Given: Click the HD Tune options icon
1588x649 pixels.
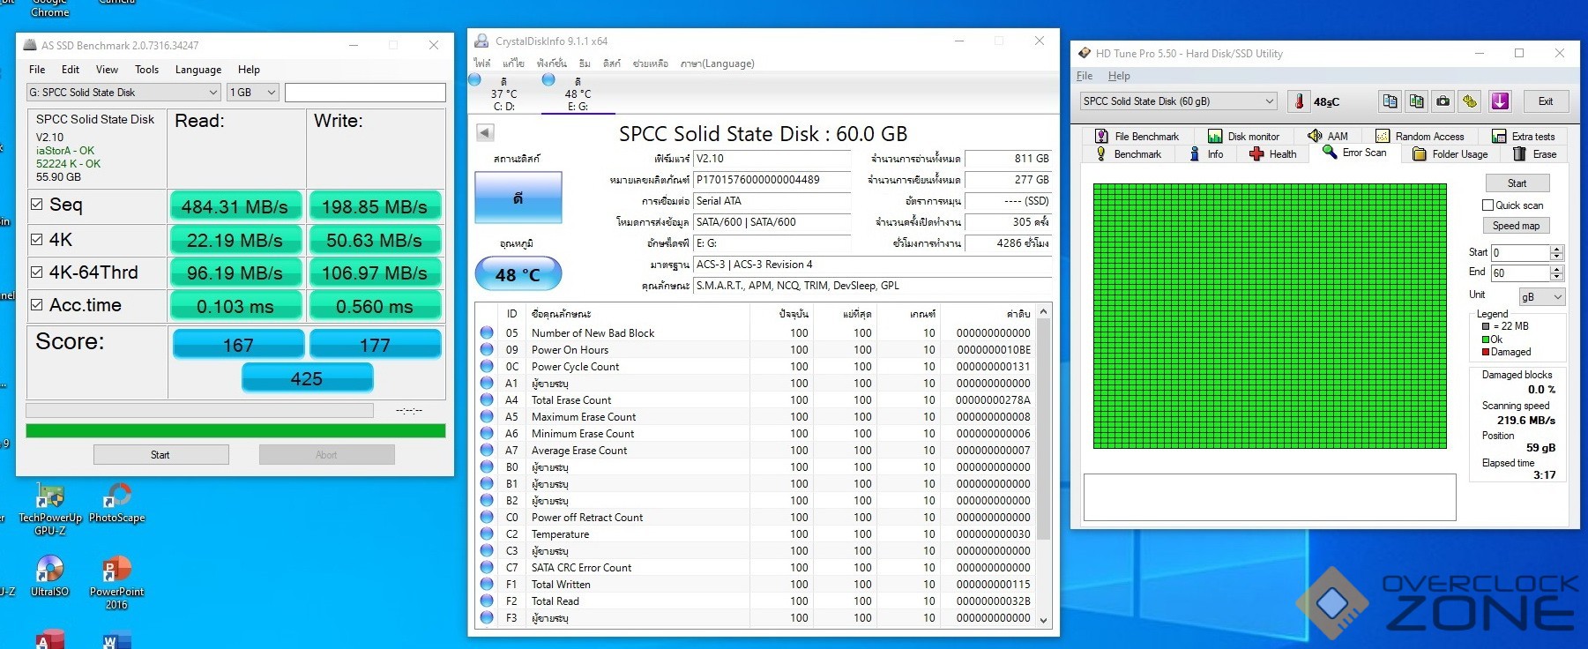Looking at the screenshot, I should [x=1470, y=101].
